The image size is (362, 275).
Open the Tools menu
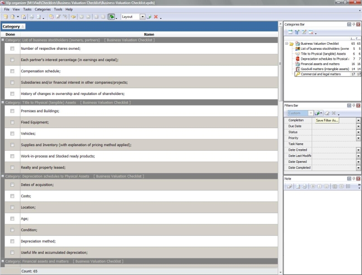[58, 9]
